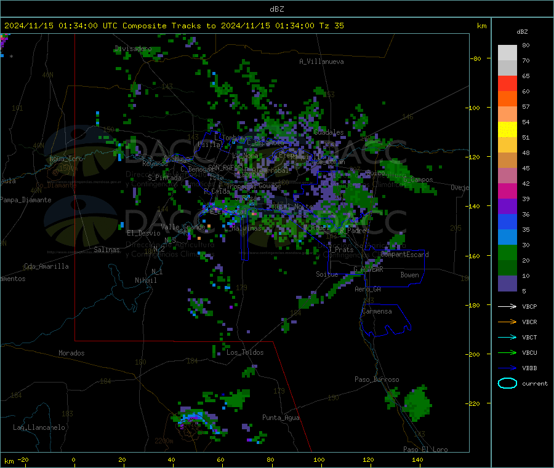Click the '-160' km tick on right axis
The height and width of the screenshot is (468, 554).
click(x=474, y=256)
